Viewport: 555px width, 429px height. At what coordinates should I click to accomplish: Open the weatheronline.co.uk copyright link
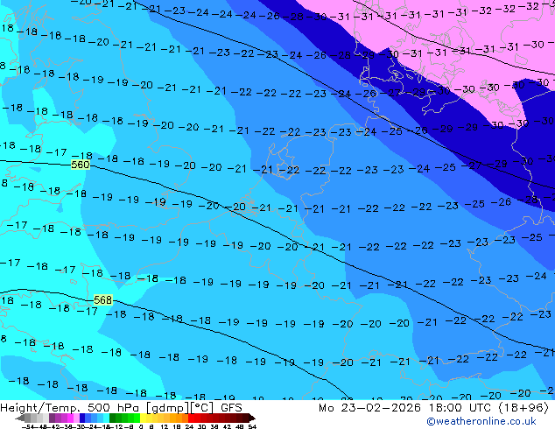point(481,421)
